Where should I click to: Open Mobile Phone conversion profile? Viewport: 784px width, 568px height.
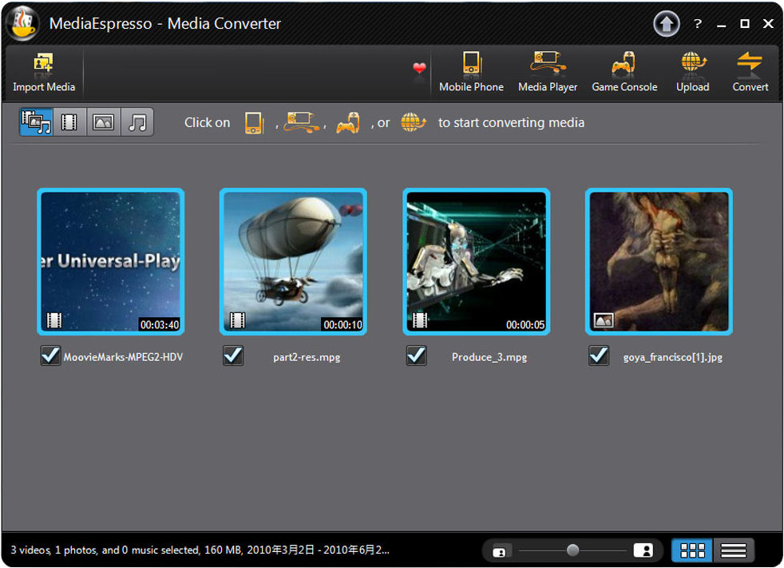click(471, 65)
